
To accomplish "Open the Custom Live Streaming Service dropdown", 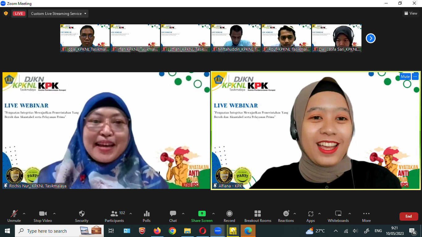I will pos(58,13).
